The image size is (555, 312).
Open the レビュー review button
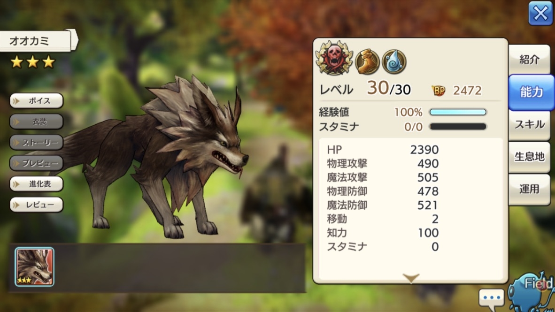37,205
